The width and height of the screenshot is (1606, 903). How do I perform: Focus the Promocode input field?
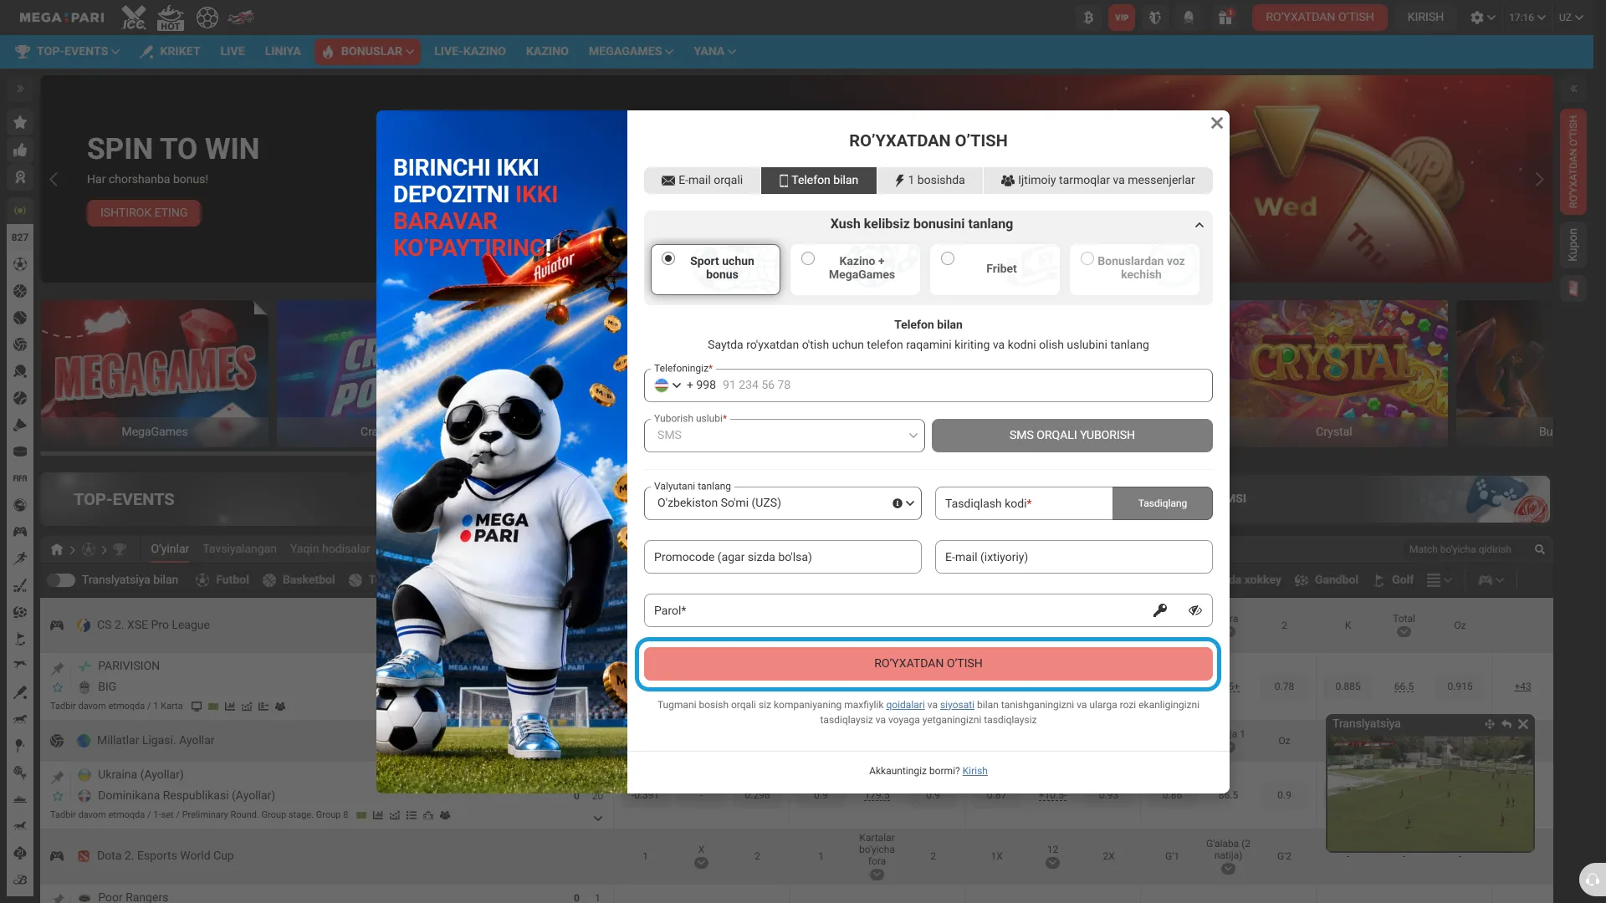coord(782,557)
